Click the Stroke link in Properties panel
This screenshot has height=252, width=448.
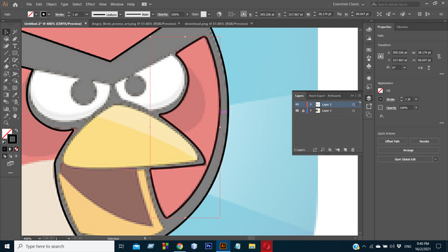pyautogui.click(x=391, y=99)
